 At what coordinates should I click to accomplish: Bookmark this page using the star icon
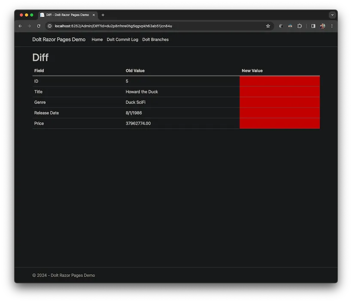point(268,26)
